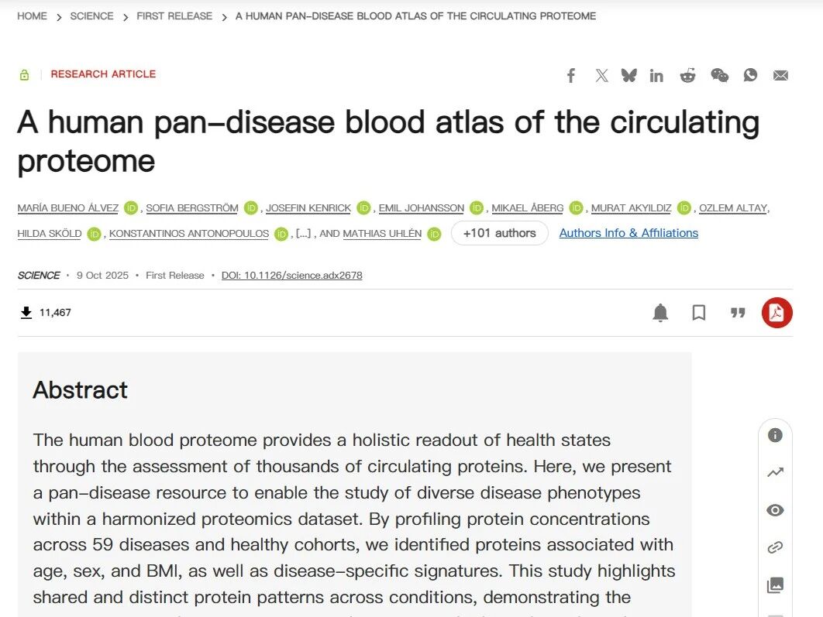Viewport: 823px width, 617px height.
Task: Open sidebar article information icon
Action: click(775, 435)
